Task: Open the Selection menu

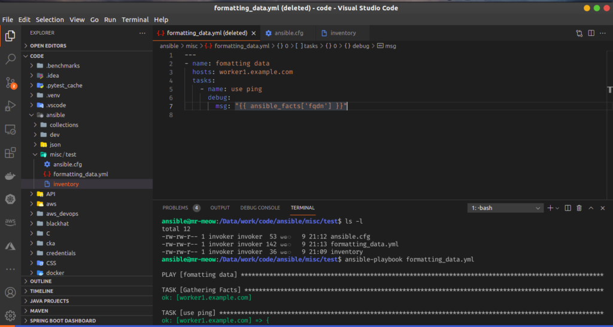Action: (50, 20)
